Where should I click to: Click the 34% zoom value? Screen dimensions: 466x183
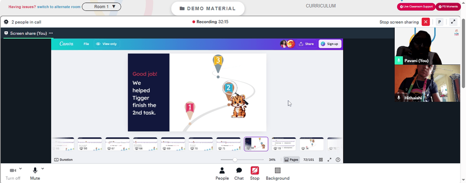(272, 160)
